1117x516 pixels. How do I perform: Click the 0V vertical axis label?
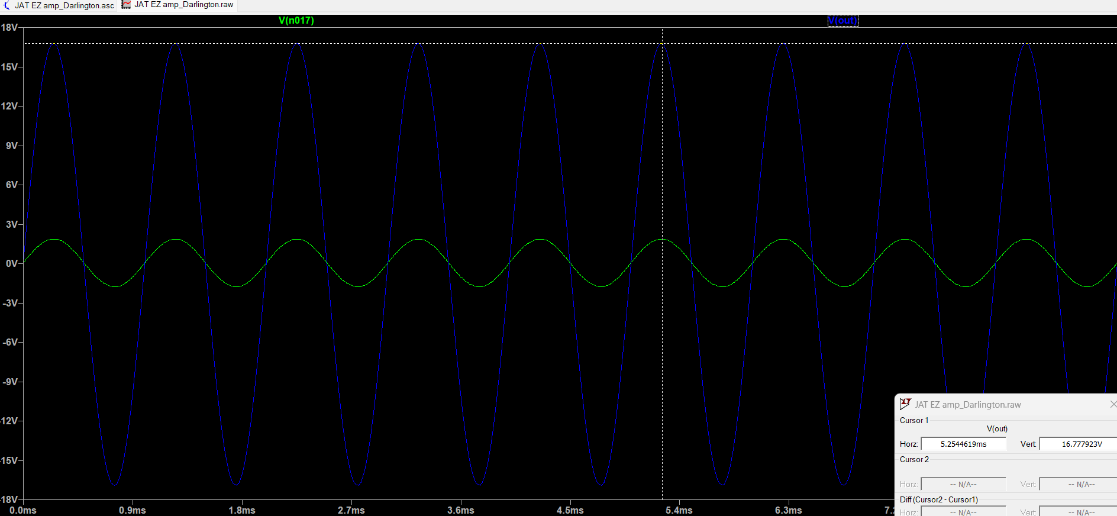pos(12,263)
